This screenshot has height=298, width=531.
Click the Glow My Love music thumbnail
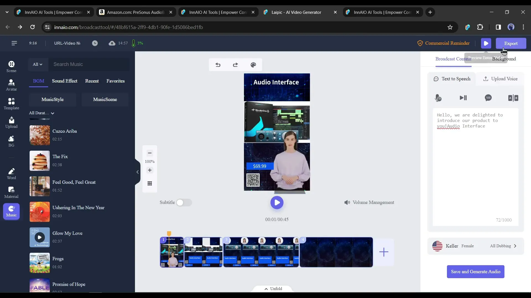pos(39,237)
